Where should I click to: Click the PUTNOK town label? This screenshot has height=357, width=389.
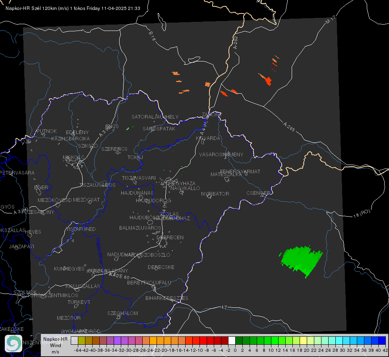click(x=46, y=131)
